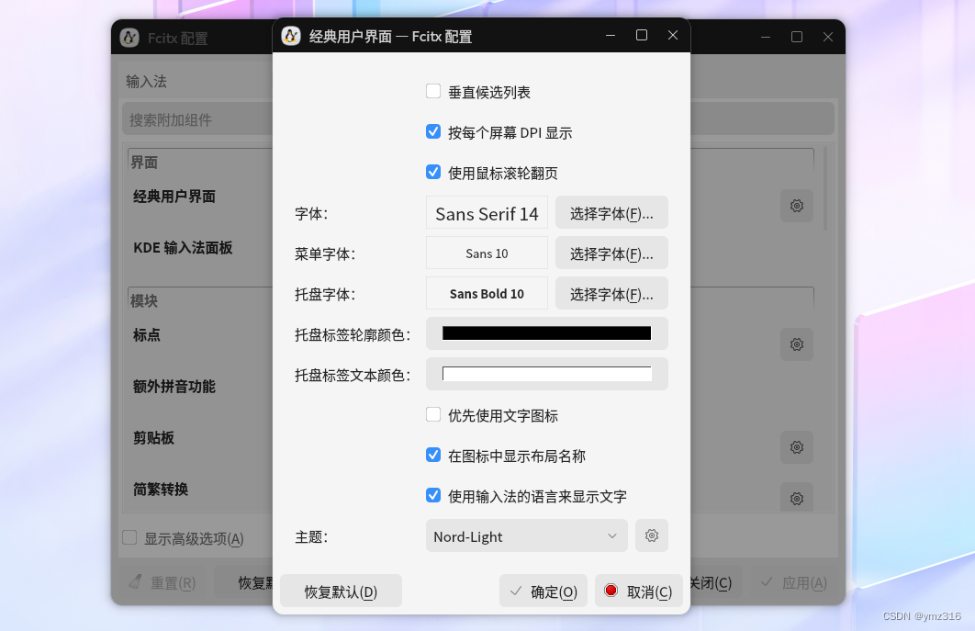
Task: Confirm with 确定(O) button
Action: click(x=544, y=591)
